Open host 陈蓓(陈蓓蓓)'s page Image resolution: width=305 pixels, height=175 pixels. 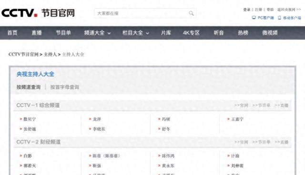point(106,156)
